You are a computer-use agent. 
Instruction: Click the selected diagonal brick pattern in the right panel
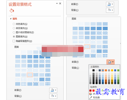point(87,47)
